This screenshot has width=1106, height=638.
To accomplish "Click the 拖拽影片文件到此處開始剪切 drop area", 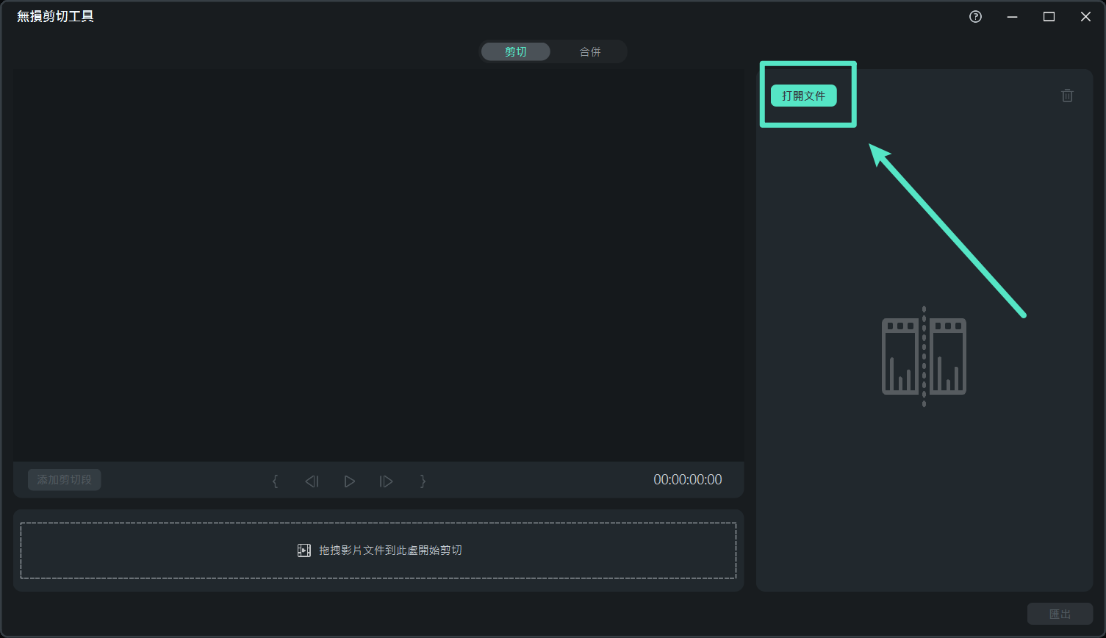I will 378,551.
